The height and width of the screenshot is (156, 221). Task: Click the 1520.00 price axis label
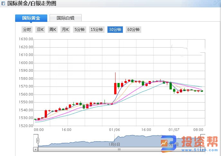click(26, 126)
